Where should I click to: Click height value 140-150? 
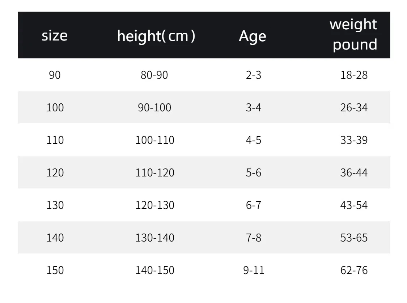[x=155, y=270]
